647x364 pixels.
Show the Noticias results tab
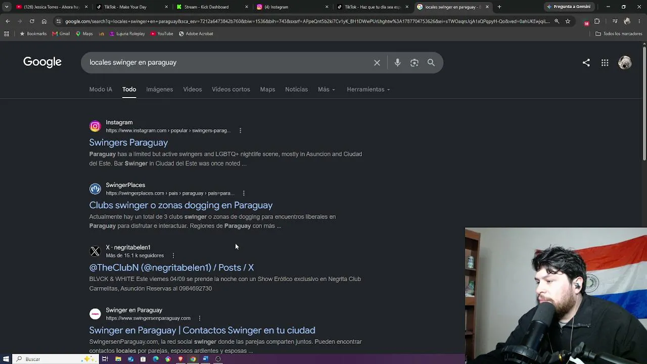click(296, 89)
